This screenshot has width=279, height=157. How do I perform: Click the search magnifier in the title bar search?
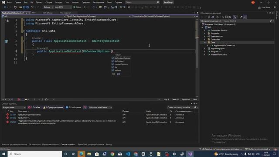point(157,2)
